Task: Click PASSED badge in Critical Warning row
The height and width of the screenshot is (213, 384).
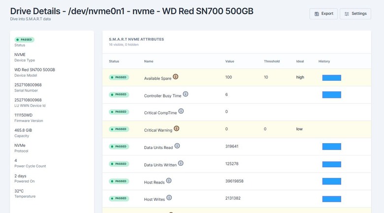Action: click(119, 129)
